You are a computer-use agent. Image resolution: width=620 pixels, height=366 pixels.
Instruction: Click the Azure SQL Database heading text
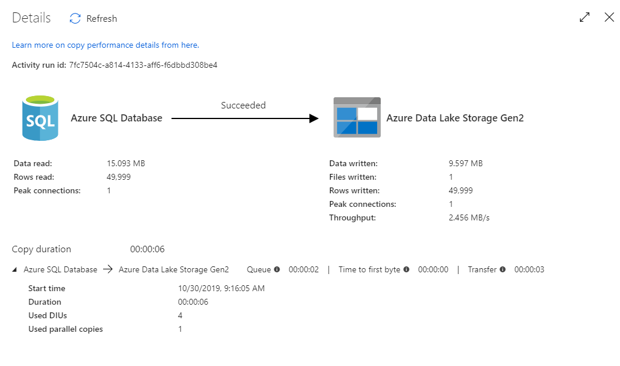pyautogui.click(x=116, y=118)
